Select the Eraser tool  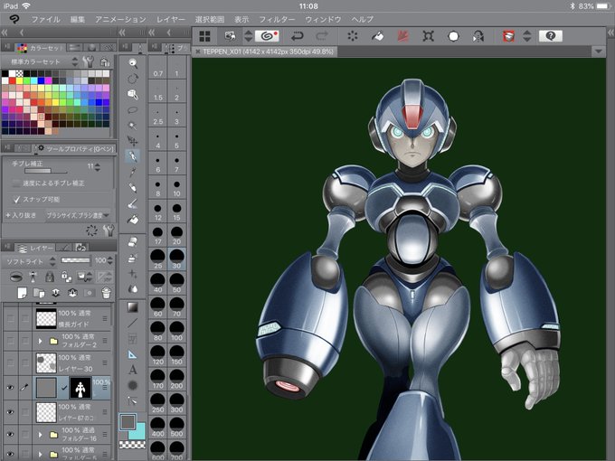click(x=133, y=242)
